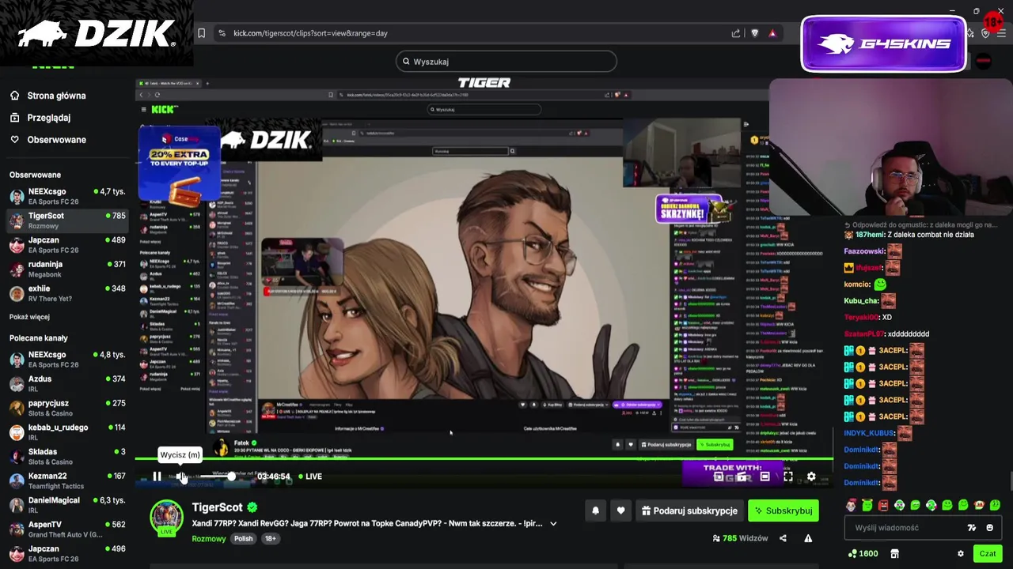Open site settings icon beside URL
1013x569 pixels.
[222, 33]
